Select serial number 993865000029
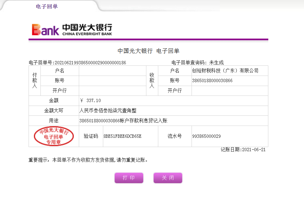The height and width of the screenshot is (197, 304). point(206,136)
